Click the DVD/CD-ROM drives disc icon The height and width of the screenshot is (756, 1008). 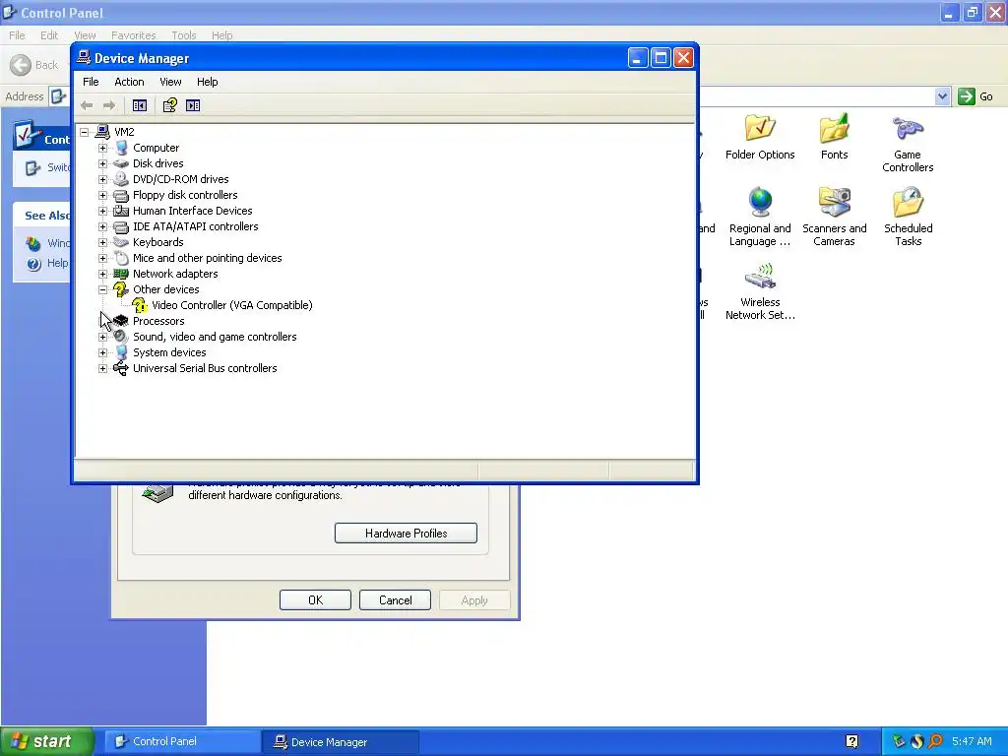(121, 179)
